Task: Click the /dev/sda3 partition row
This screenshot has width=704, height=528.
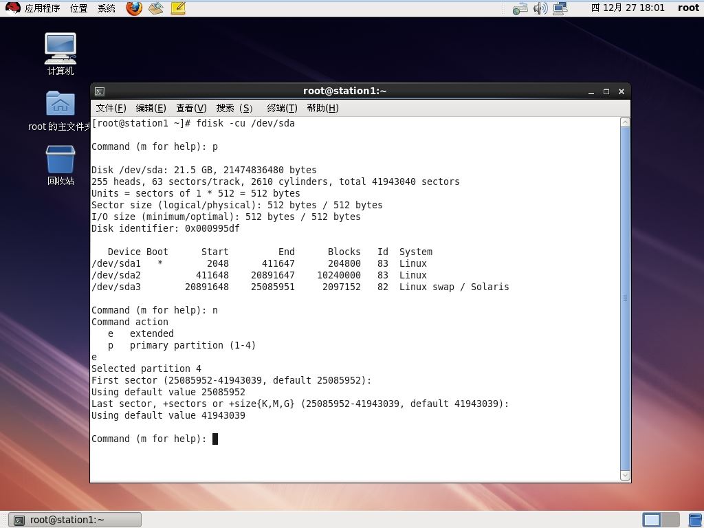Action: tap(300, 287)
